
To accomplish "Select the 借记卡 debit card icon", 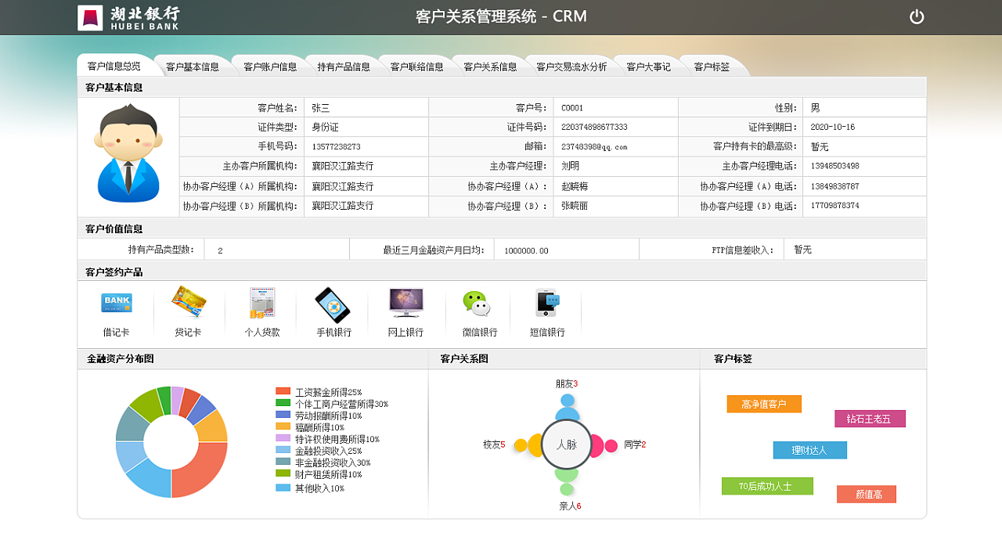I will (x=116, y=303).
